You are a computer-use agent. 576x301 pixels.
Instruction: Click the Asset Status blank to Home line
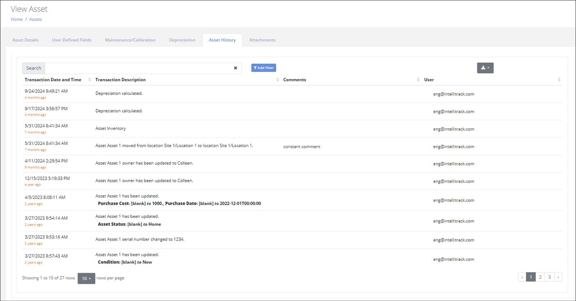pyautogui.click(x=129, y=225)
